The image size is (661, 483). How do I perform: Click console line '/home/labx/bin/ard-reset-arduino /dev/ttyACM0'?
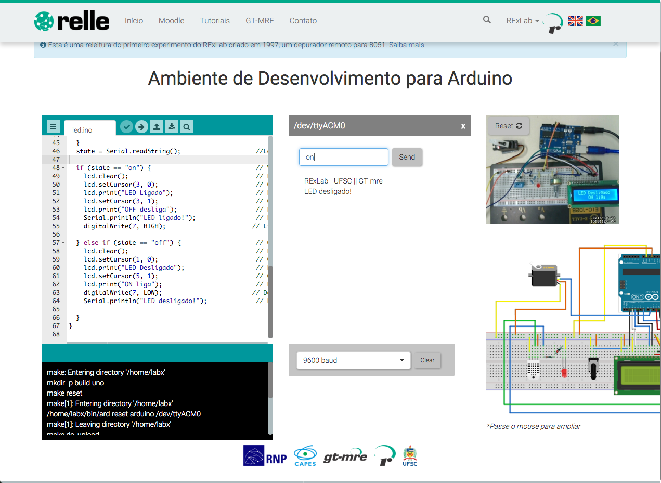pos(124,414)
